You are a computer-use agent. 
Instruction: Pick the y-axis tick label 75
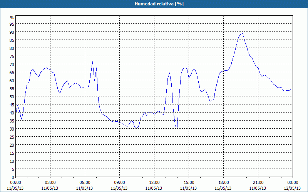pyautogui.click(x=12, y=56)
